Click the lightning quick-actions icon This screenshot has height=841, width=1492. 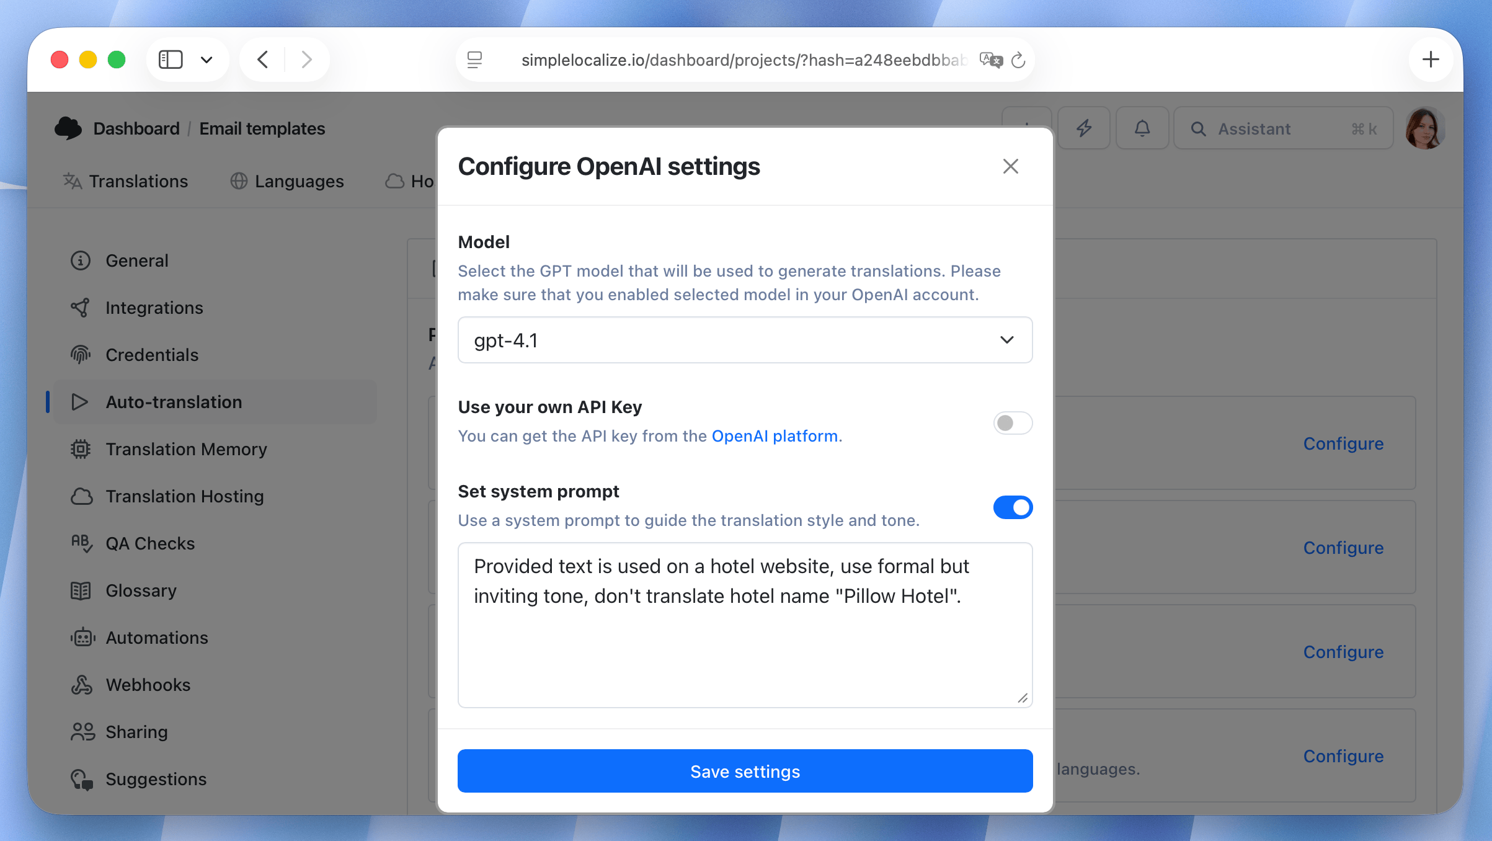(1083, 128)
